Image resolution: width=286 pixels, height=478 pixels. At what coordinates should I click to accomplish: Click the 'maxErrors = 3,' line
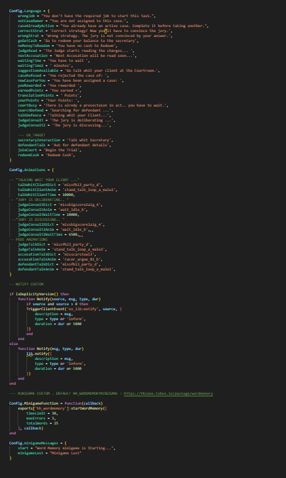click(41, 418)
